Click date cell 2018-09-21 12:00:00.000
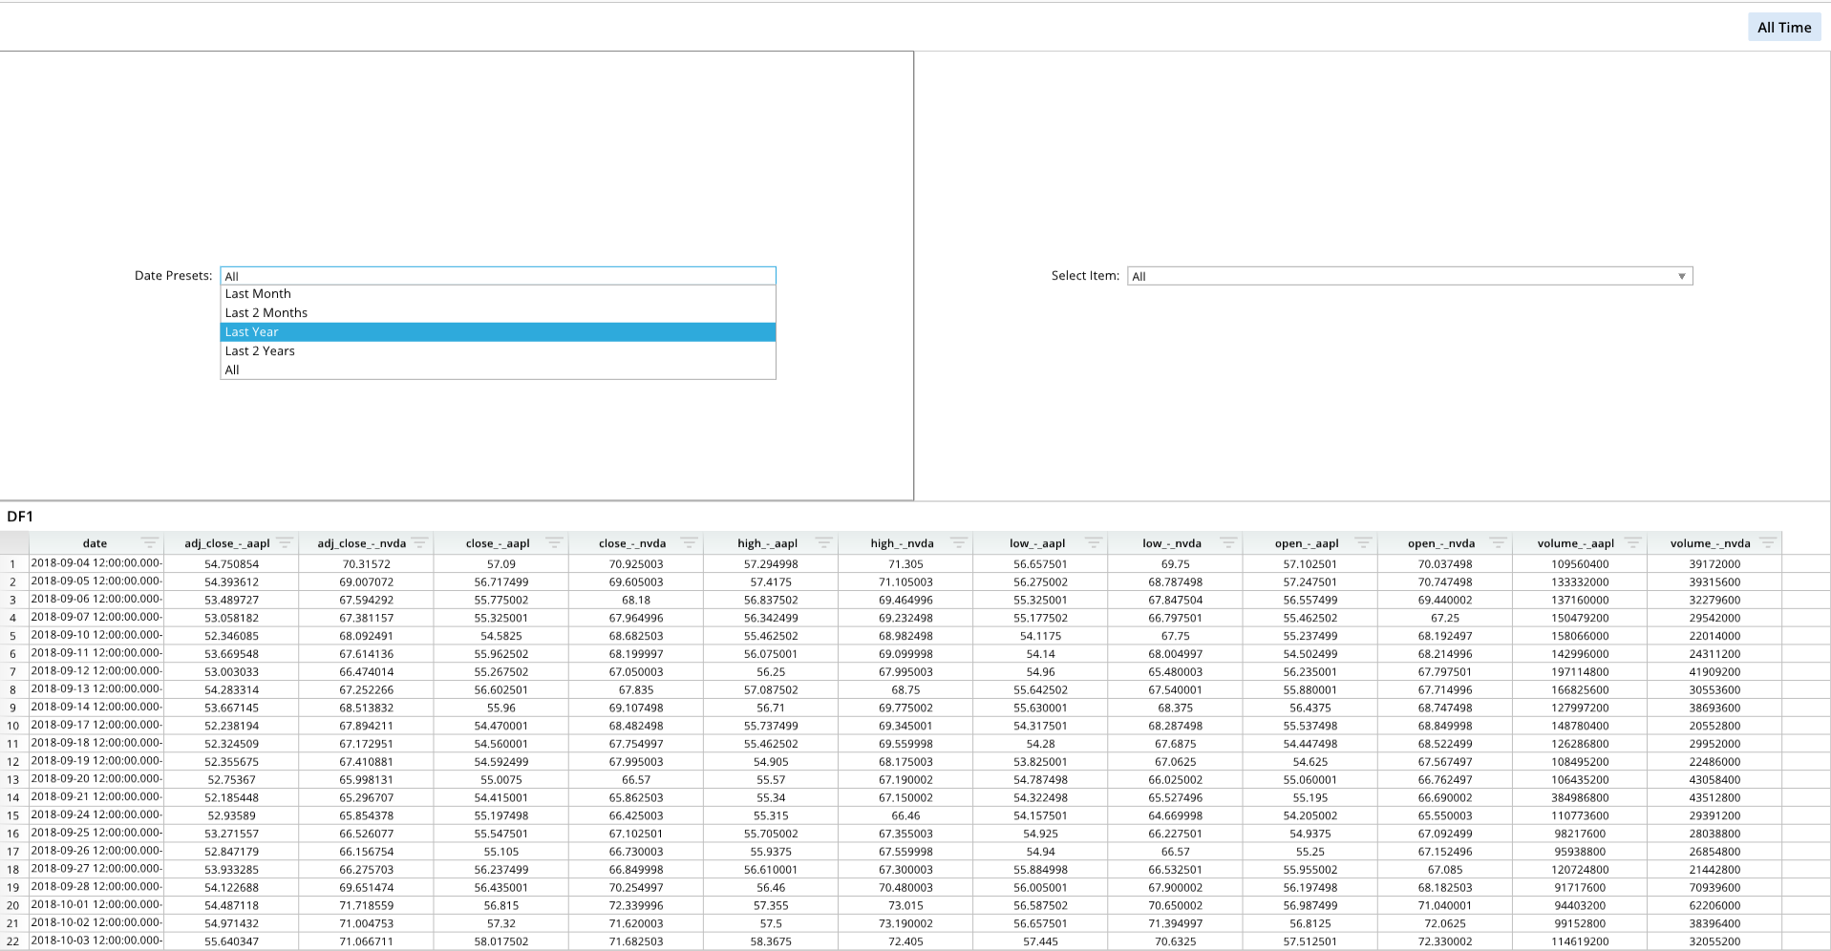 point(96,796)
